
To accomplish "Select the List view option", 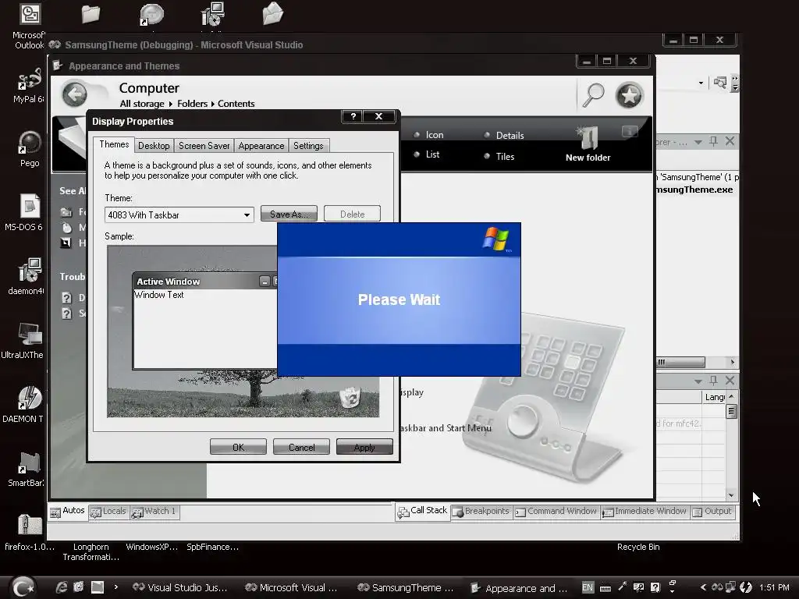I will point(427,154).
